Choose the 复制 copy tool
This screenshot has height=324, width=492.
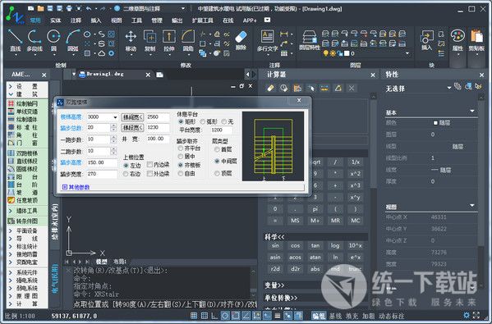pos(150,40)
